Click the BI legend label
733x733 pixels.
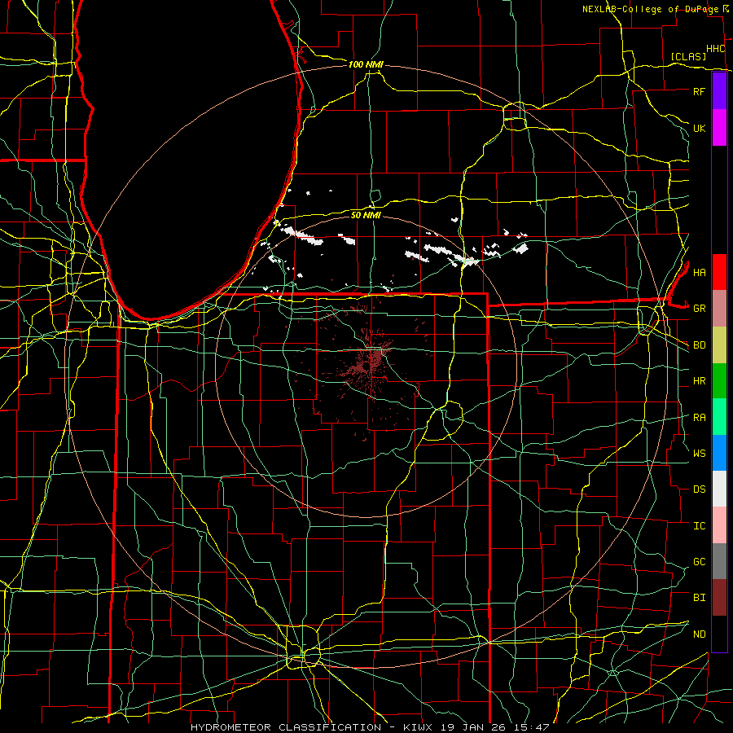point(699,598)
